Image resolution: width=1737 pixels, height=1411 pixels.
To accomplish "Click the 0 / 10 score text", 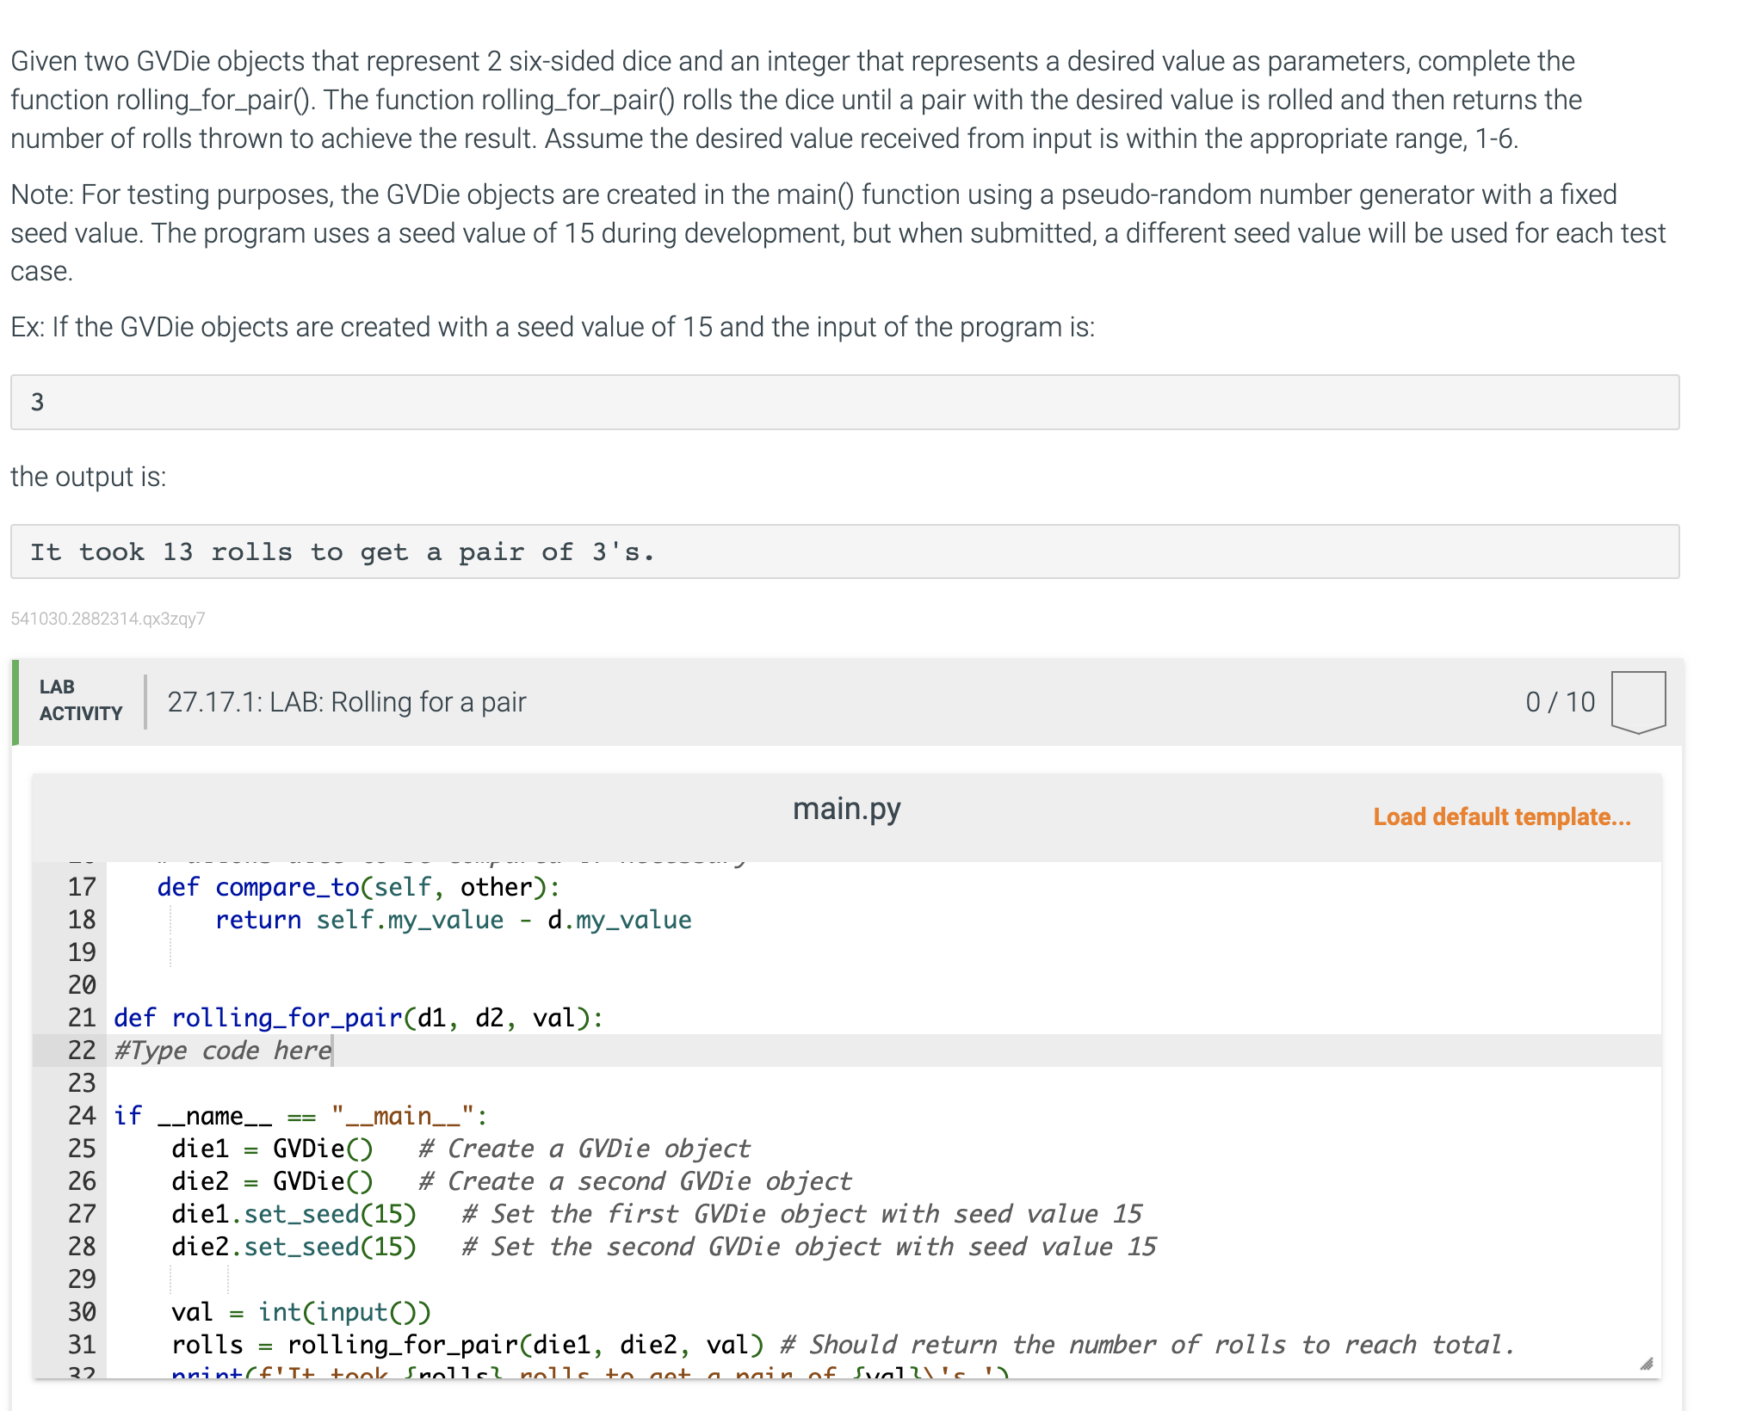I will coord(1560,702).
